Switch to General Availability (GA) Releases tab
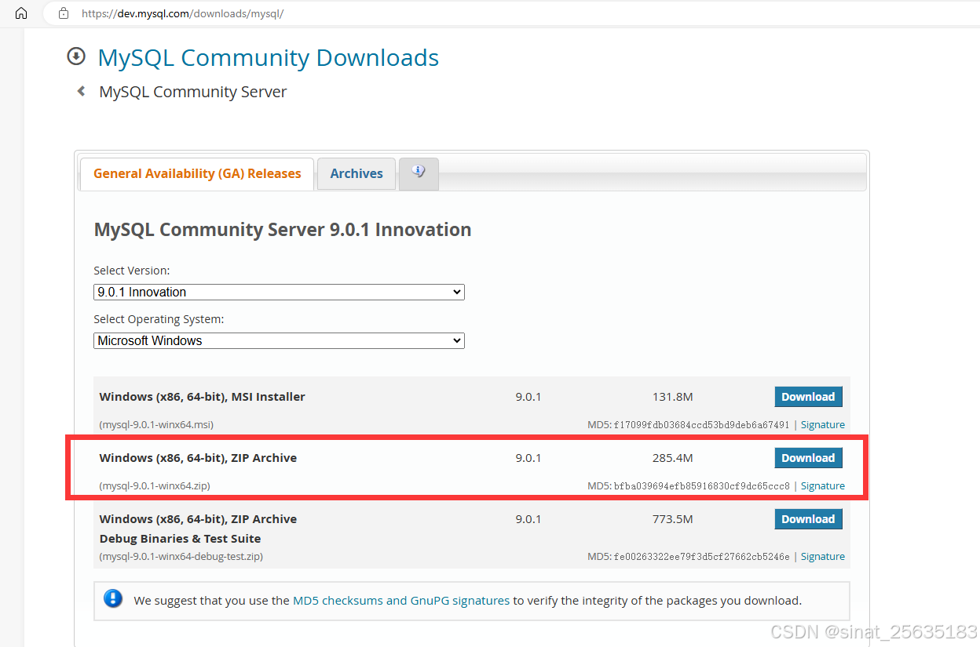 pos(197,173)
